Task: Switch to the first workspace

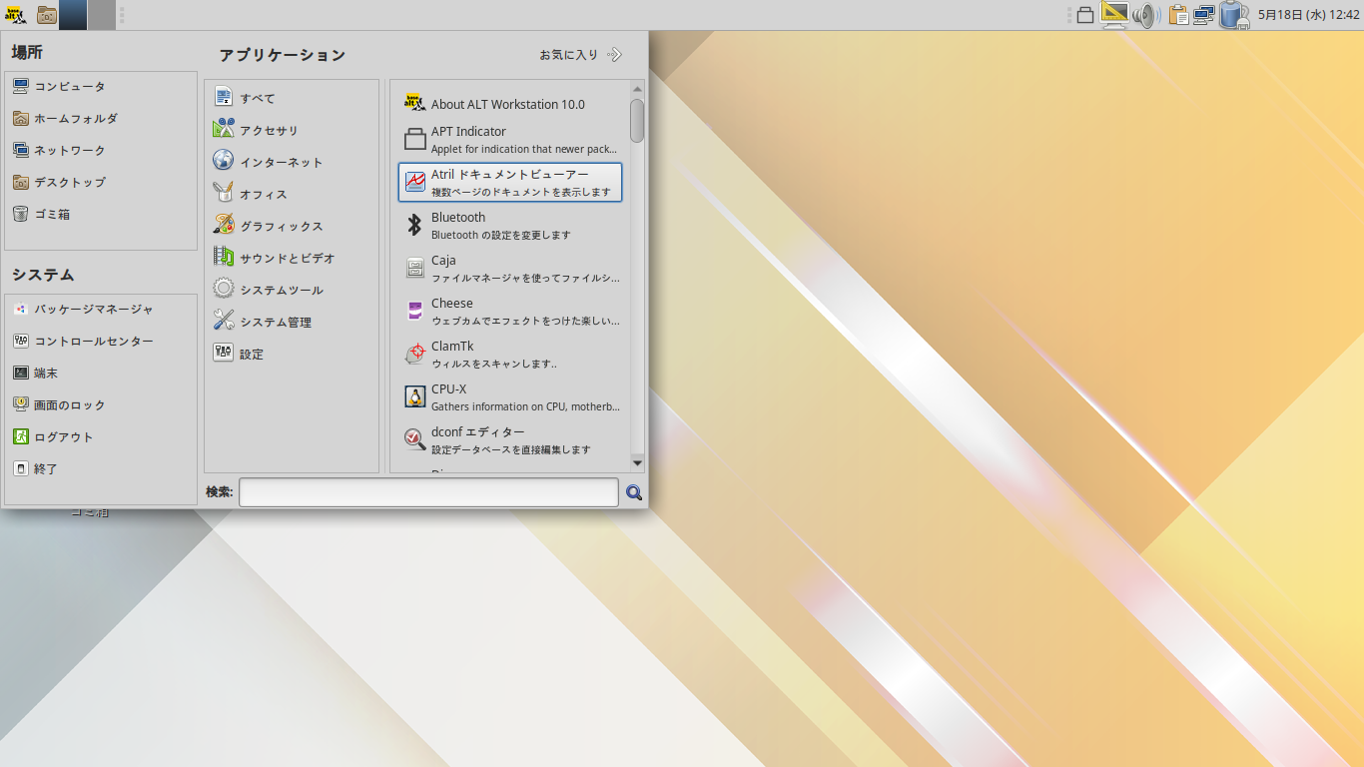Action: click(x=73, y=15)
